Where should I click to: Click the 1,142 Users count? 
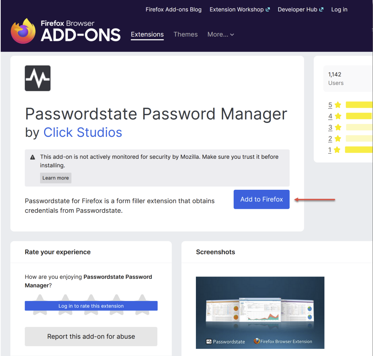click(x=336, y=79)
